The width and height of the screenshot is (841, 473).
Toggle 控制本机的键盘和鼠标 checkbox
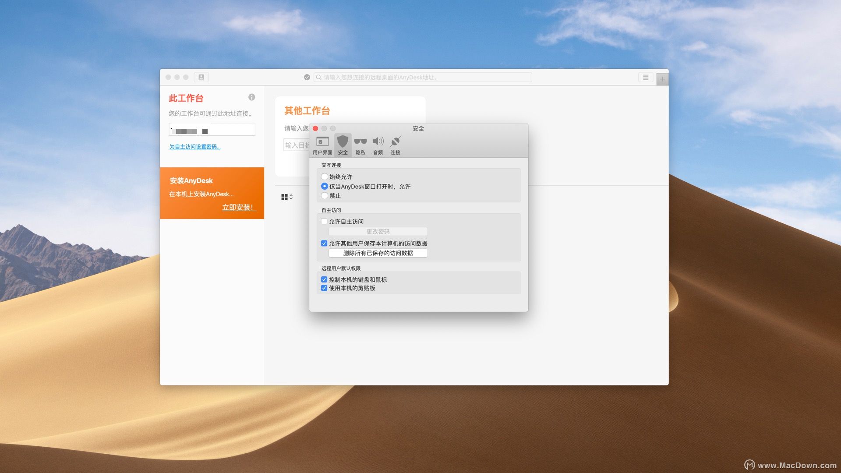tap(324, 279)
